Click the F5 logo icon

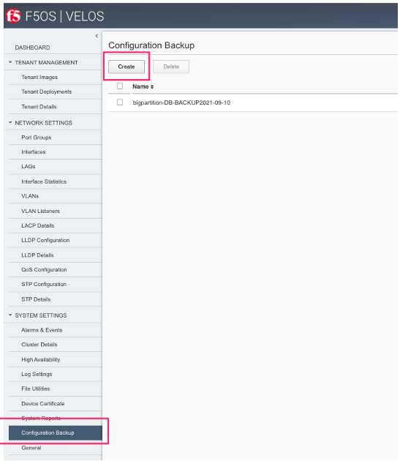click(x=13, y=16)
